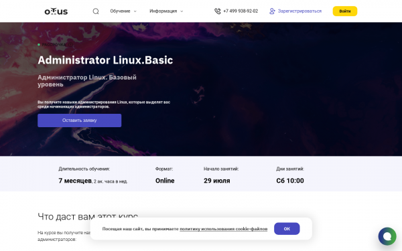Image resolution: width=402 pixels, height=251 pixels.
Task: Click the Длительность обучения label
Action: point(84,169)
